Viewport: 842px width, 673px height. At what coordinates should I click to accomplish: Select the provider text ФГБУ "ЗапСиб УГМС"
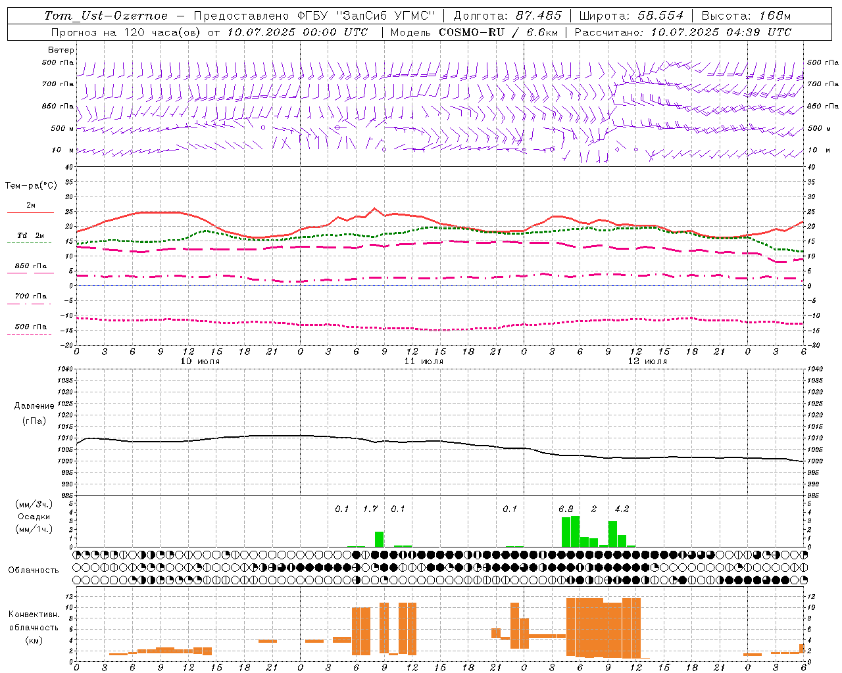point(366,16)
